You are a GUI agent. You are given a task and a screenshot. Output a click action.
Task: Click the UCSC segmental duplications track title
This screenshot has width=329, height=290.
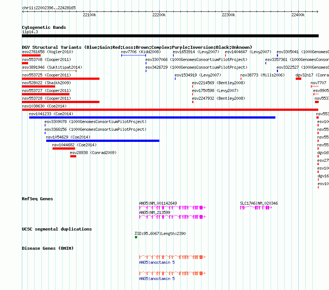pyautogui.click(x=57, y=229)
